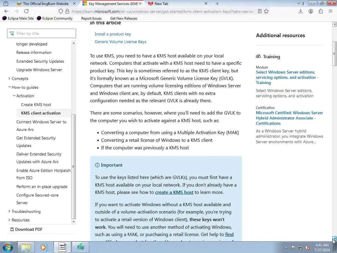Open Connect Windows Server to Azure Arc

coord(41,126)
